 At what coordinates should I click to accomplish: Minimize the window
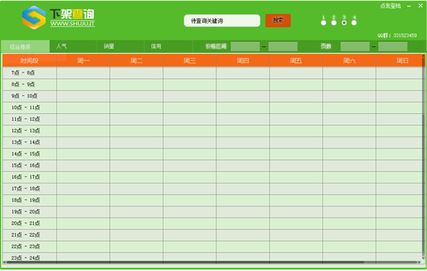click(x=409, y=6)
